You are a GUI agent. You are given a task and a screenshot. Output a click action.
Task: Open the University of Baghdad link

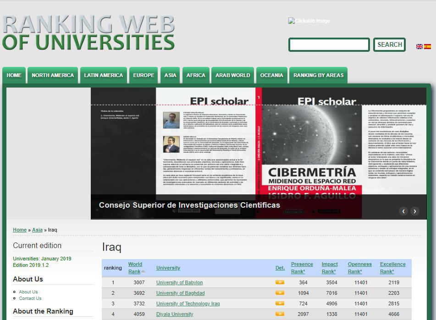(180, 293)
